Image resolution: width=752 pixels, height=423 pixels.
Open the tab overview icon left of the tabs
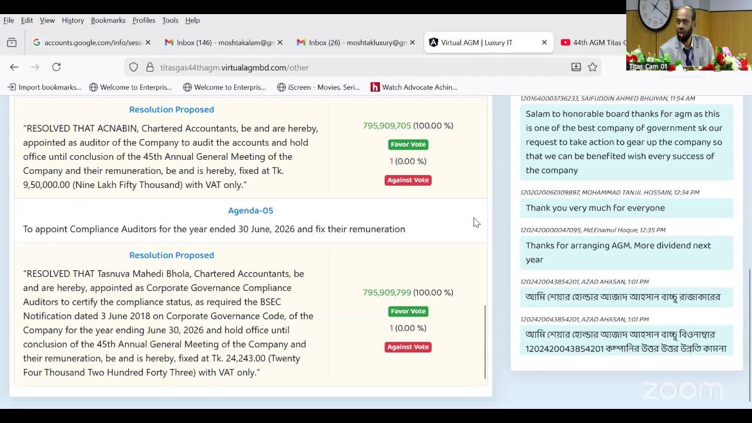click(12, 42)
